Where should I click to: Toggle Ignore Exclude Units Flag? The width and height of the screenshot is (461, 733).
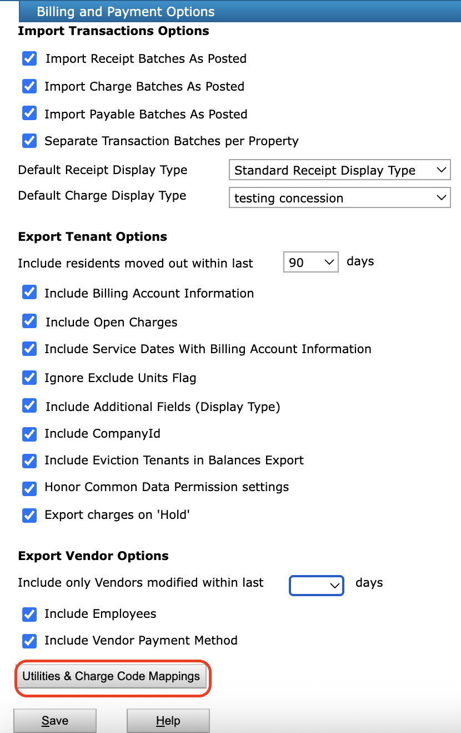point(29,378)
